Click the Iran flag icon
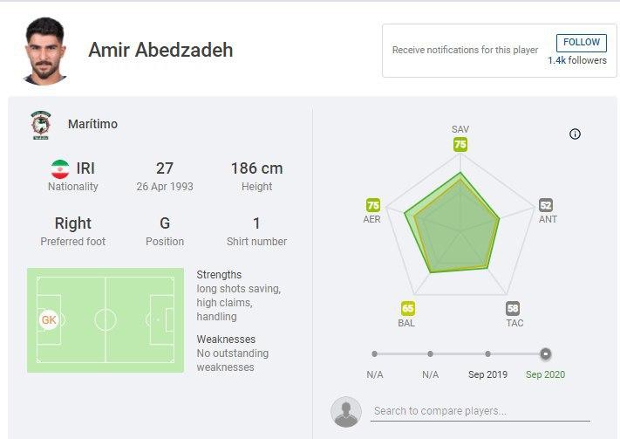 (x=60, y=168)
